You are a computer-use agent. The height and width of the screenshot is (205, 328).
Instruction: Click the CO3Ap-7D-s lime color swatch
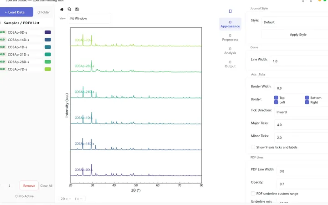48,69
